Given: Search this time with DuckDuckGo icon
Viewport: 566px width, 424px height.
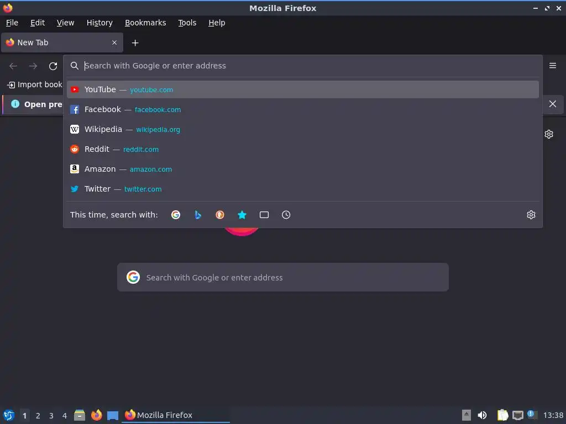Looking at the screenshot, I should pos(220,215).
